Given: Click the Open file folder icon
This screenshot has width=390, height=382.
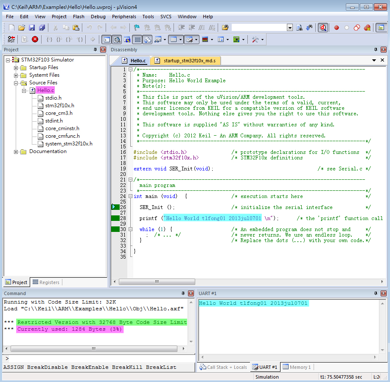Looking at the screenshot, I should coord(22,28).
